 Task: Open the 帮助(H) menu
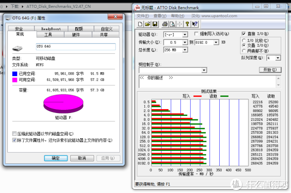(x=178, y=16)
